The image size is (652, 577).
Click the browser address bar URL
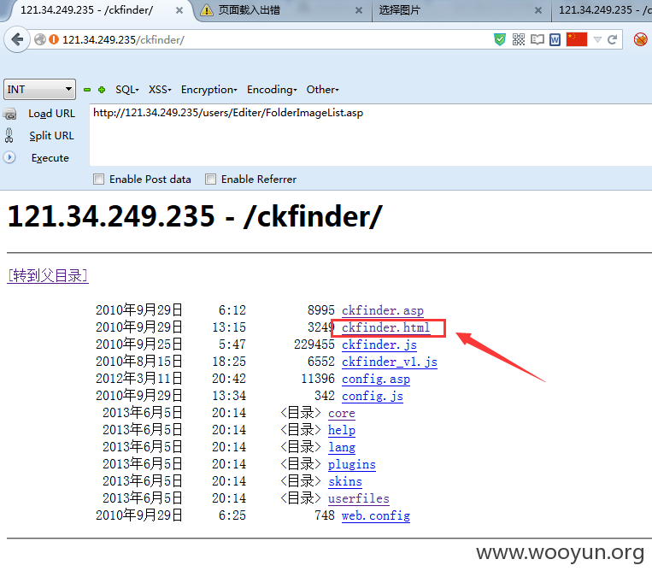point(123,40)
